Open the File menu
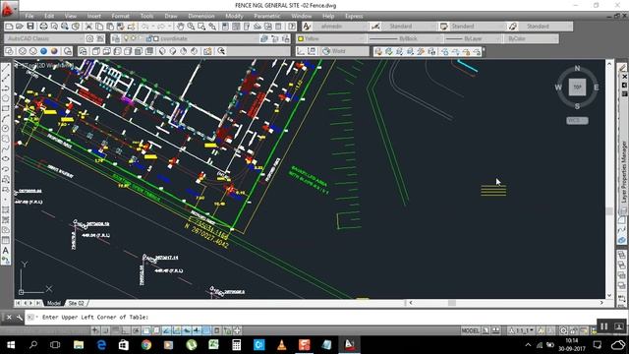This screenshot has height=354, width=629. [29, 16]
